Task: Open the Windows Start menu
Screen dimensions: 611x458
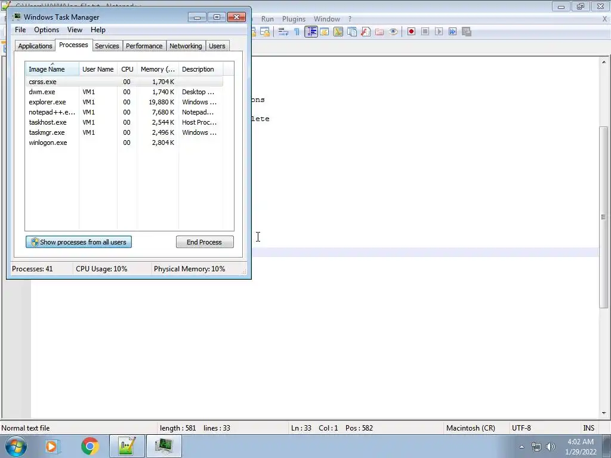Action: pyautogui.click(x=16, y=446)
